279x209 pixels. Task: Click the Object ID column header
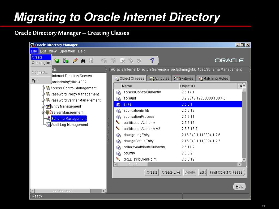(x=208, y=86)
